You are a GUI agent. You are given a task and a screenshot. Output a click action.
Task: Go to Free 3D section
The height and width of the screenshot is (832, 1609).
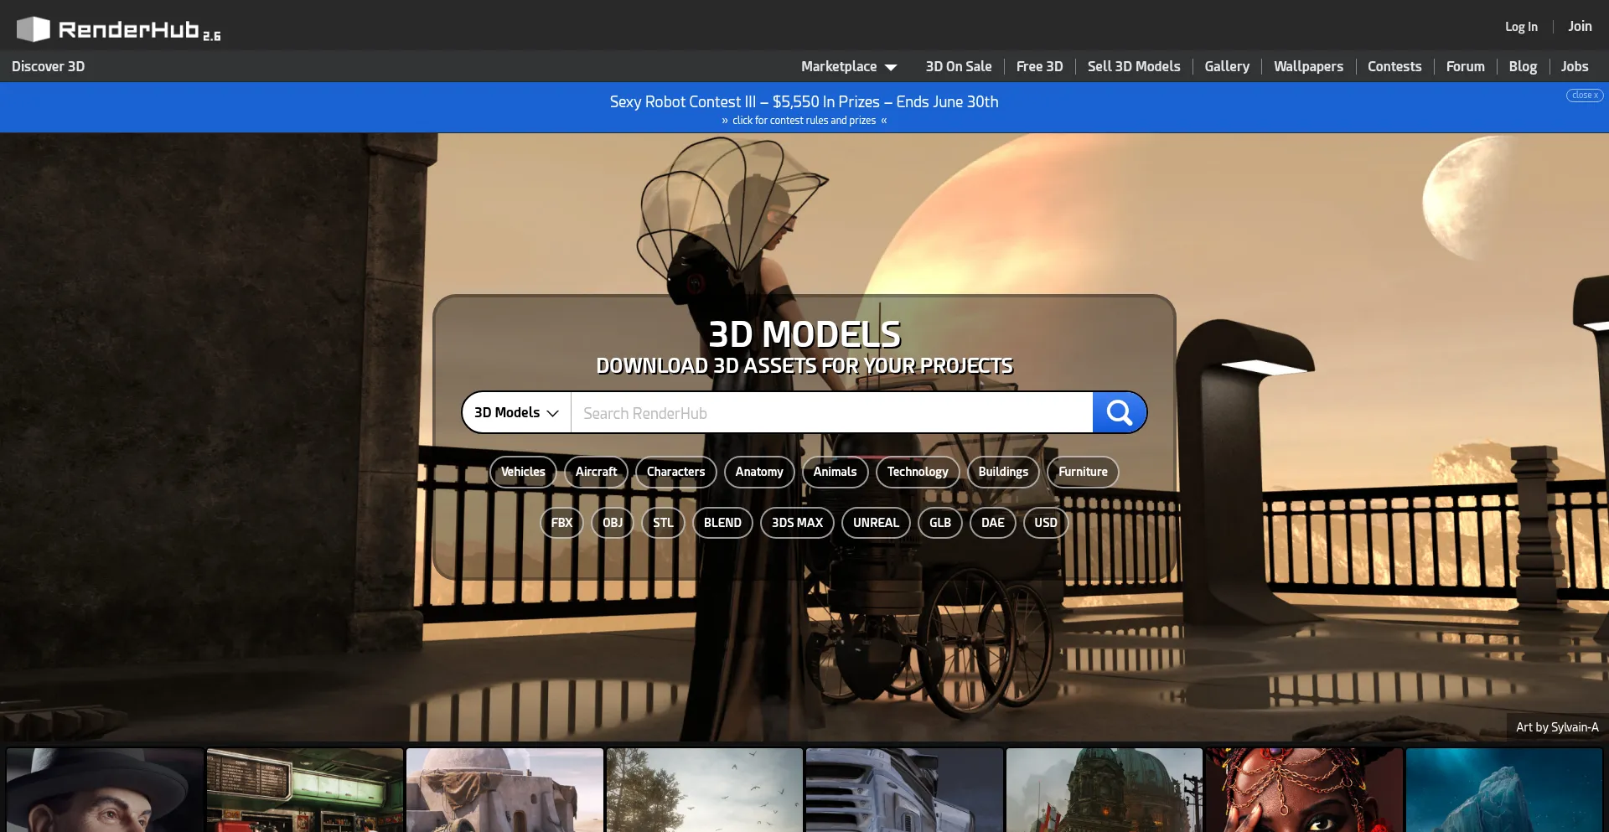click(x=1039, y=66)
